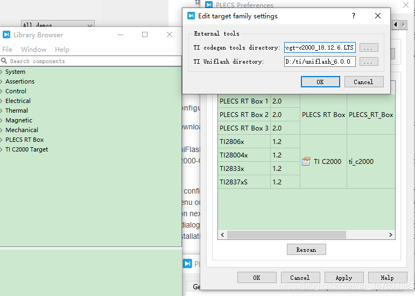Expand the Mechanical library node
This screenshot has height=296, width=415.
pos(1,130)
